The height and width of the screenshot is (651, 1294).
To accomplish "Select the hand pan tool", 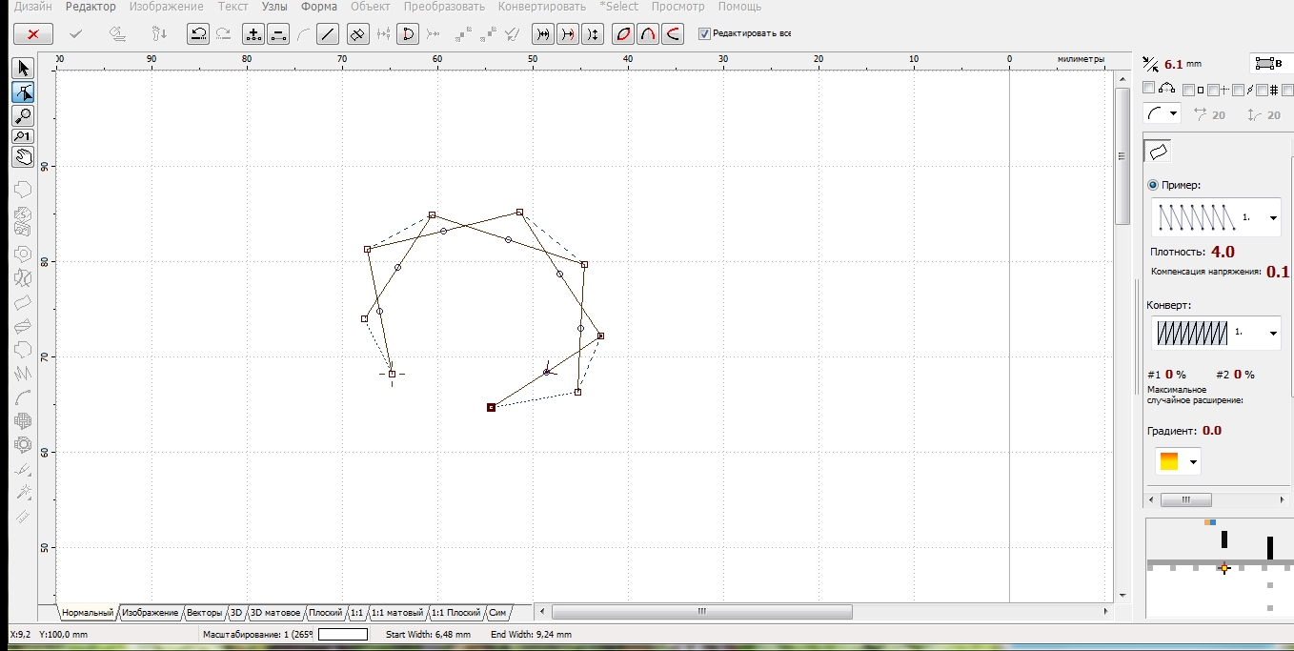I will coord(23,156).
